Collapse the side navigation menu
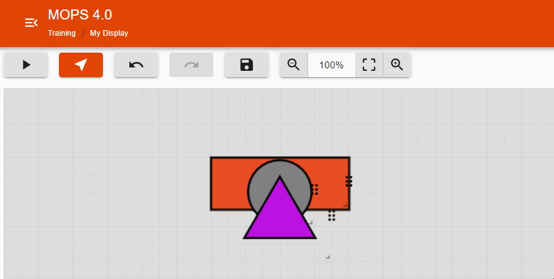This screenshot has width=554, height=279. tap(31, 23)
